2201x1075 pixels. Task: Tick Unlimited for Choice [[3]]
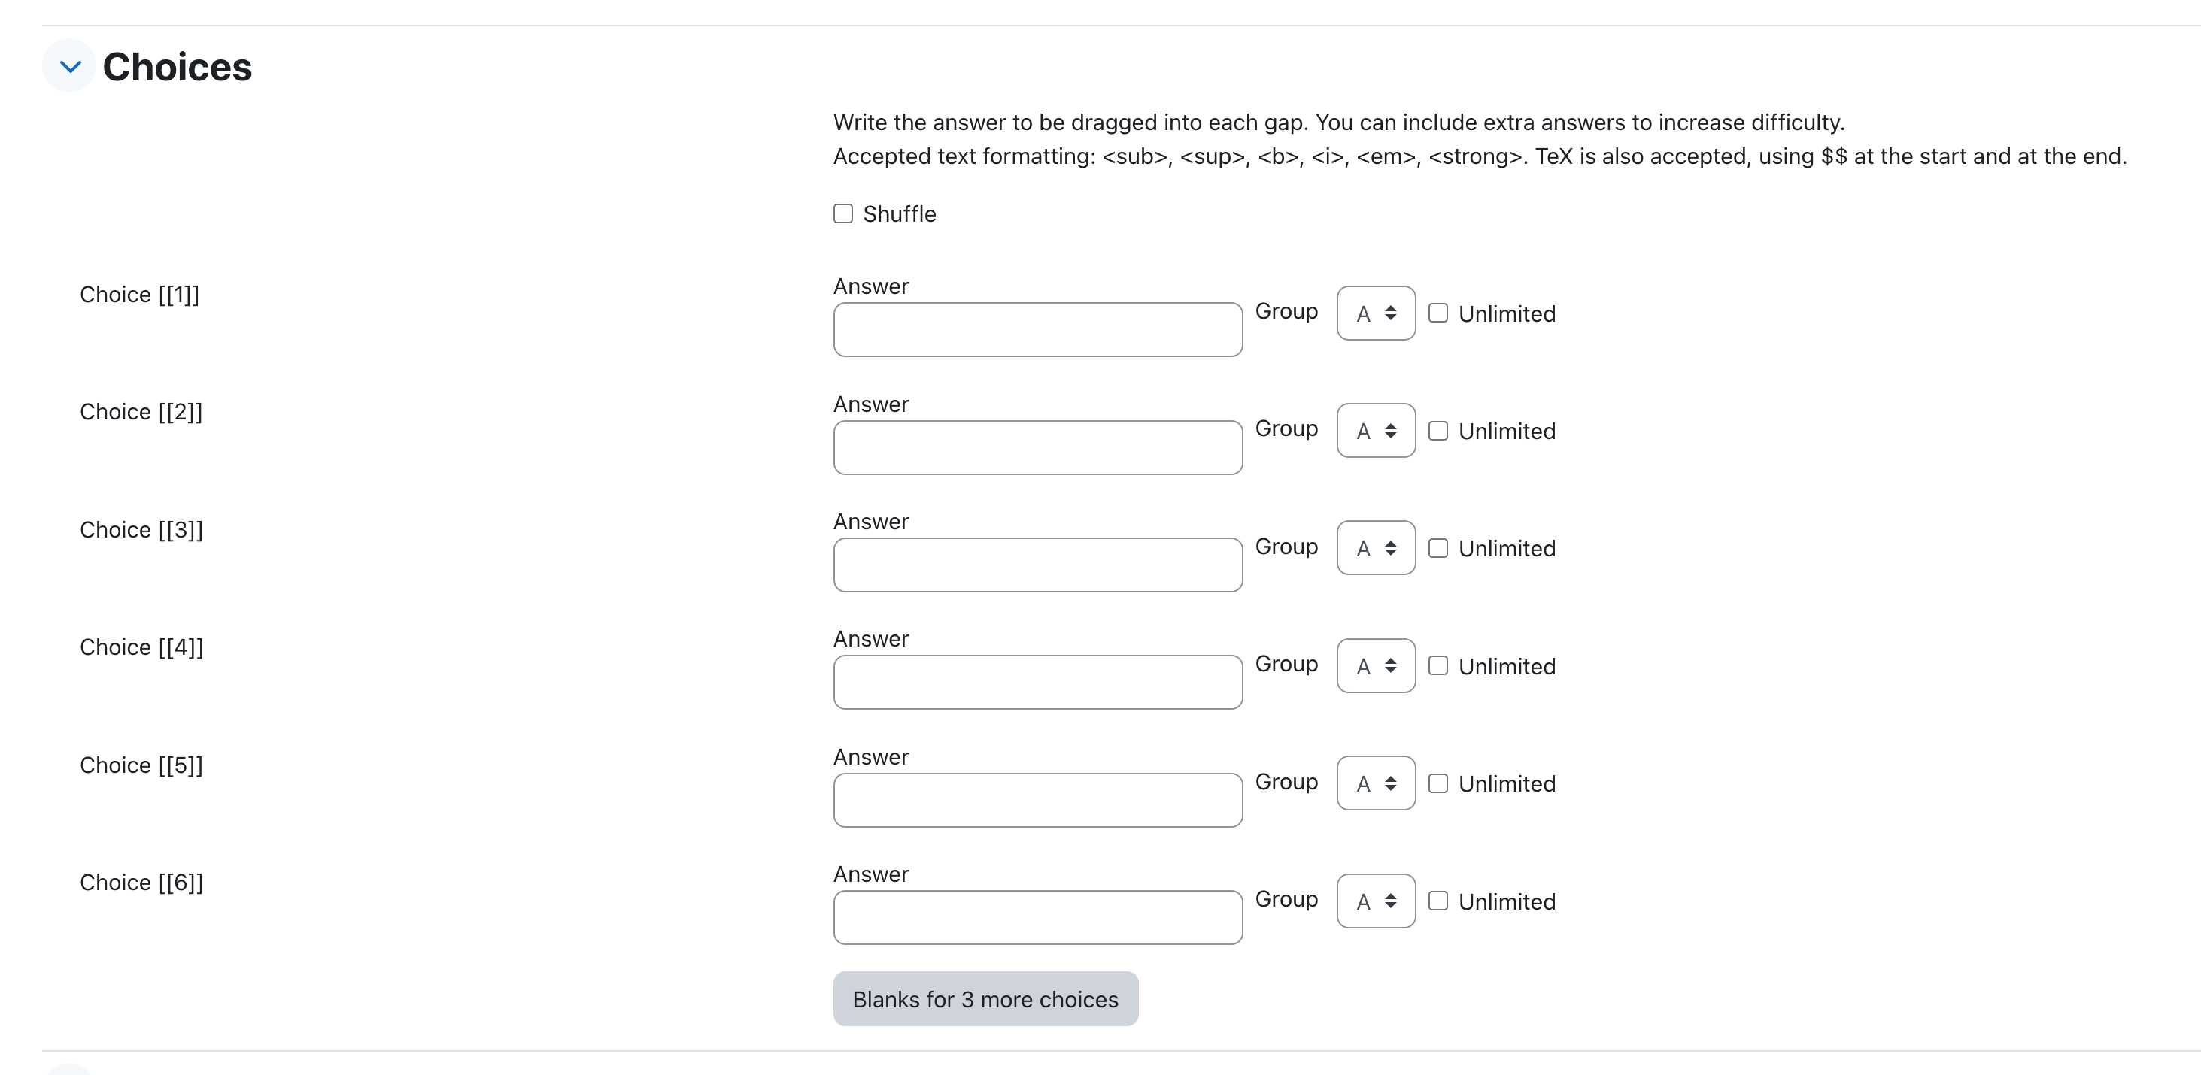coord(1438,548)
